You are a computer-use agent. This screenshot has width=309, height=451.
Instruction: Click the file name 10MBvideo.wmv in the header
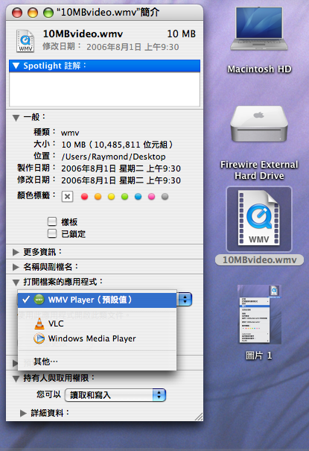click(x=83, y=34)
